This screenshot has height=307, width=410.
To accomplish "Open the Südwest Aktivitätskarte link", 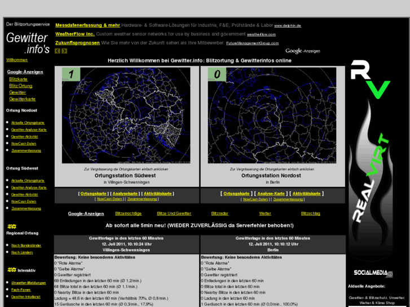I will coord(158,194).
